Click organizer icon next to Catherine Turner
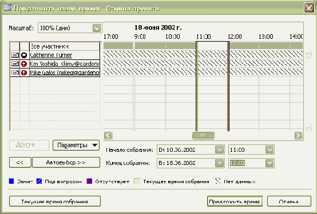This screenshot has width=317, height=214. 24,55
